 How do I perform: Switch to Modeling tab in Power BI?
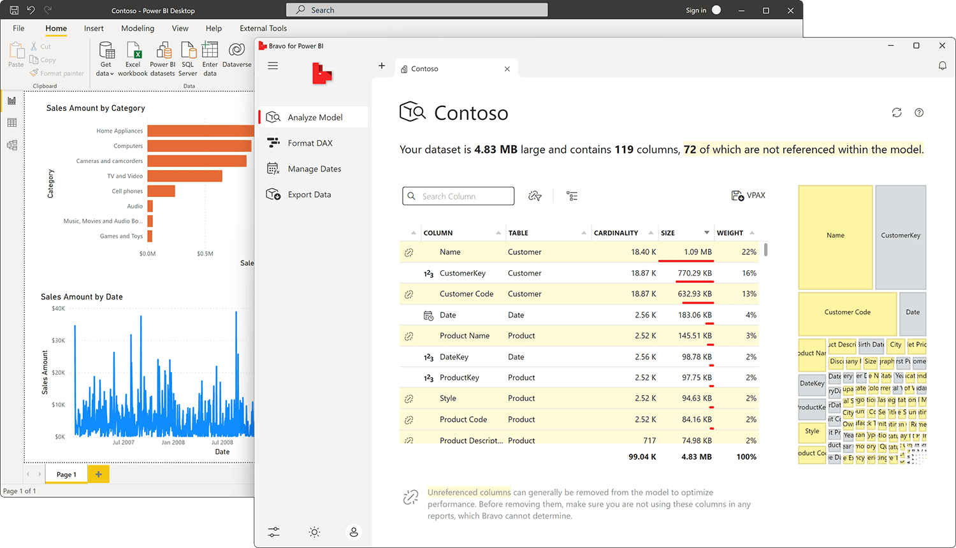coord(138,28)
